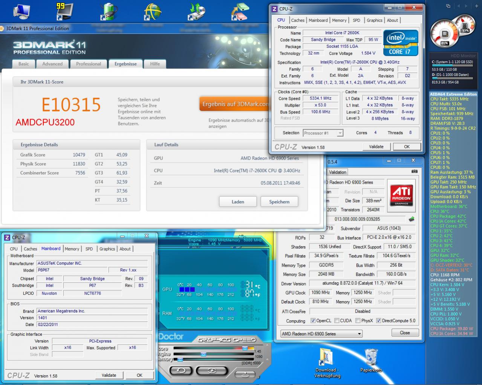Click the Close button in GPU-Z
Image resolution: width=482 pixels, height=385 pixels.
coord(405,333)
